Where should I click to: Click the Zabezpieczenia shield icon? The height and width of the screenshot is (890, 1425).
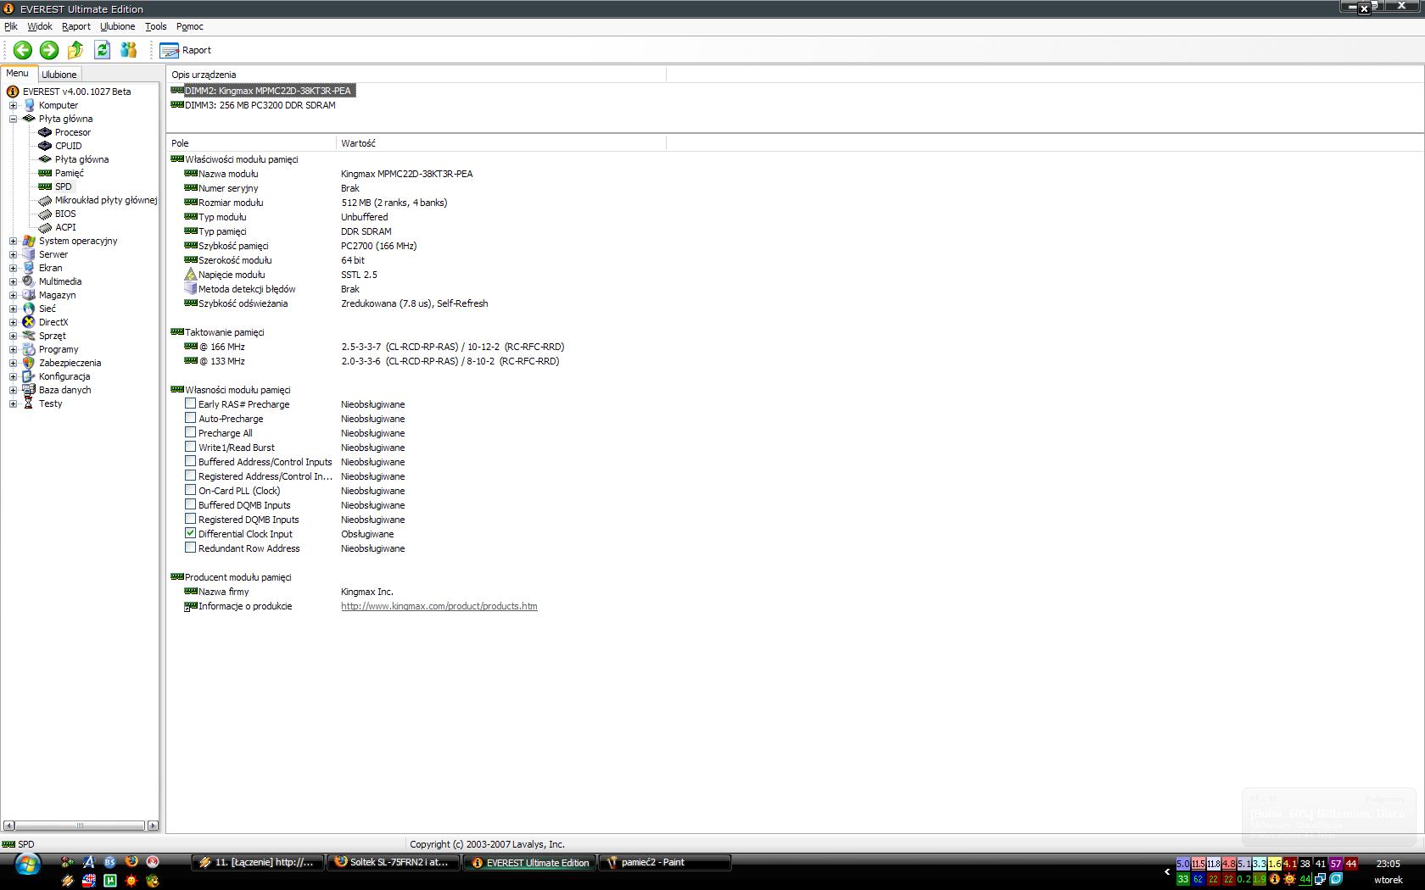(x=29, y=363)
